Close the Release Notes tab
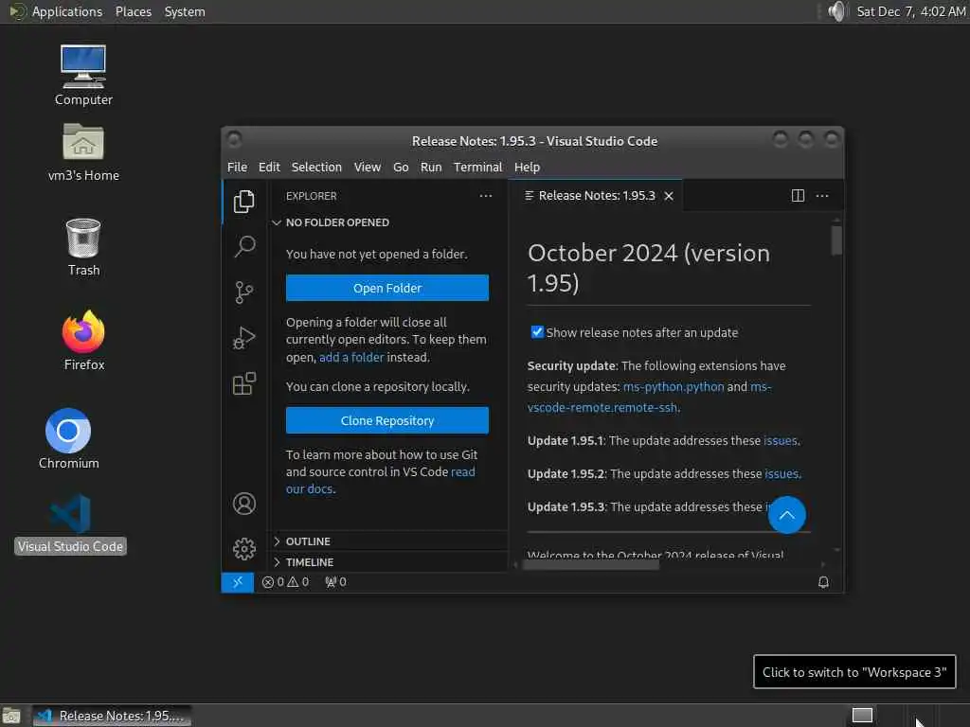This screenshot has height=727, width=970. pos(669,196)
